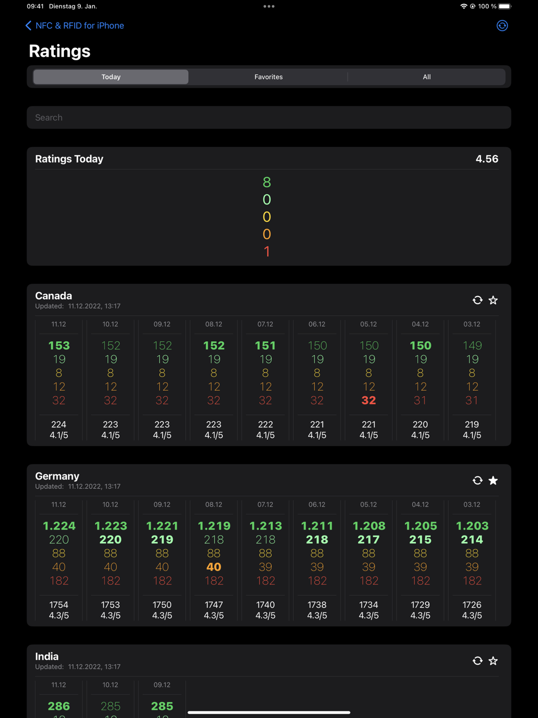538x718 pixels.
Task: Remove Germany from favorites via star
Action: click(493, 480)
